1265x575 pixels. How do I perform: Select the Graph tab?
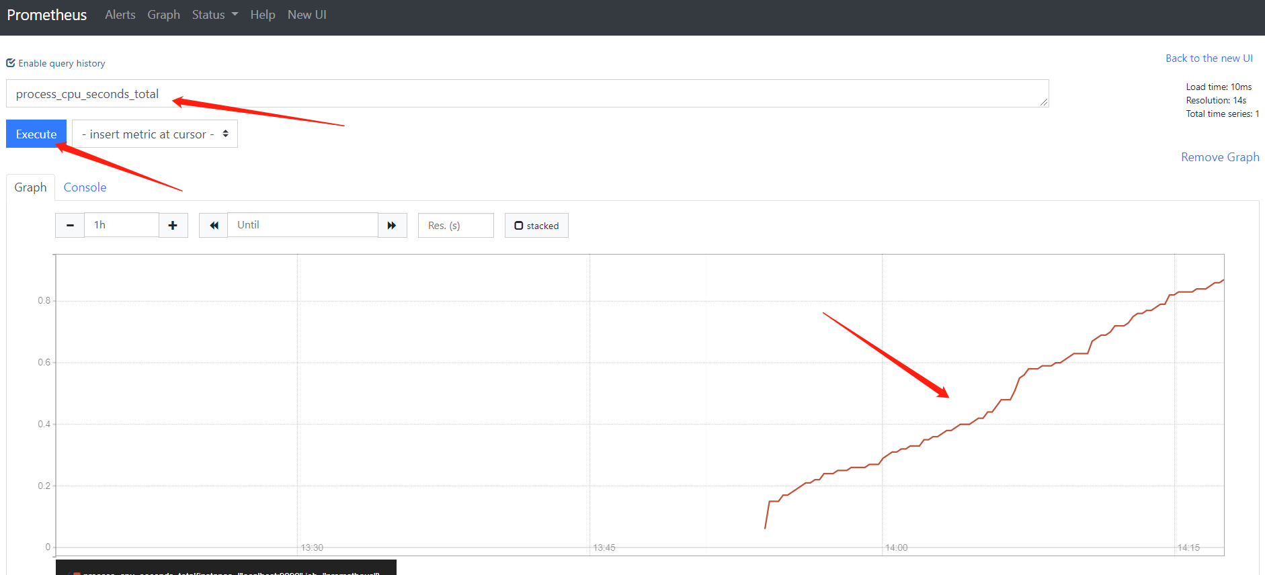click(x=31, y=187)
